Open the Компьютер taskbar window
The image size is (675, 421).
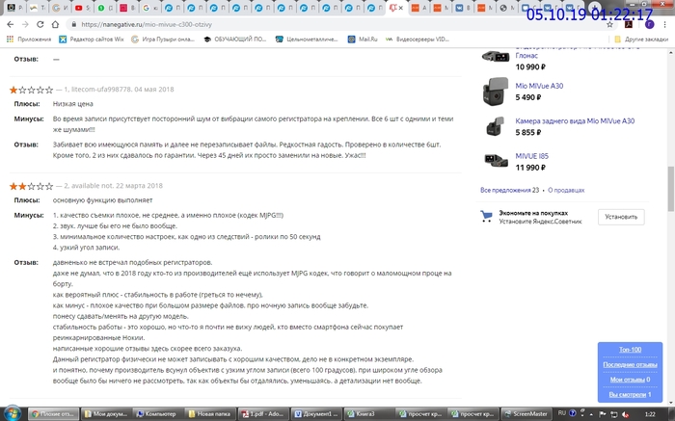158,413
